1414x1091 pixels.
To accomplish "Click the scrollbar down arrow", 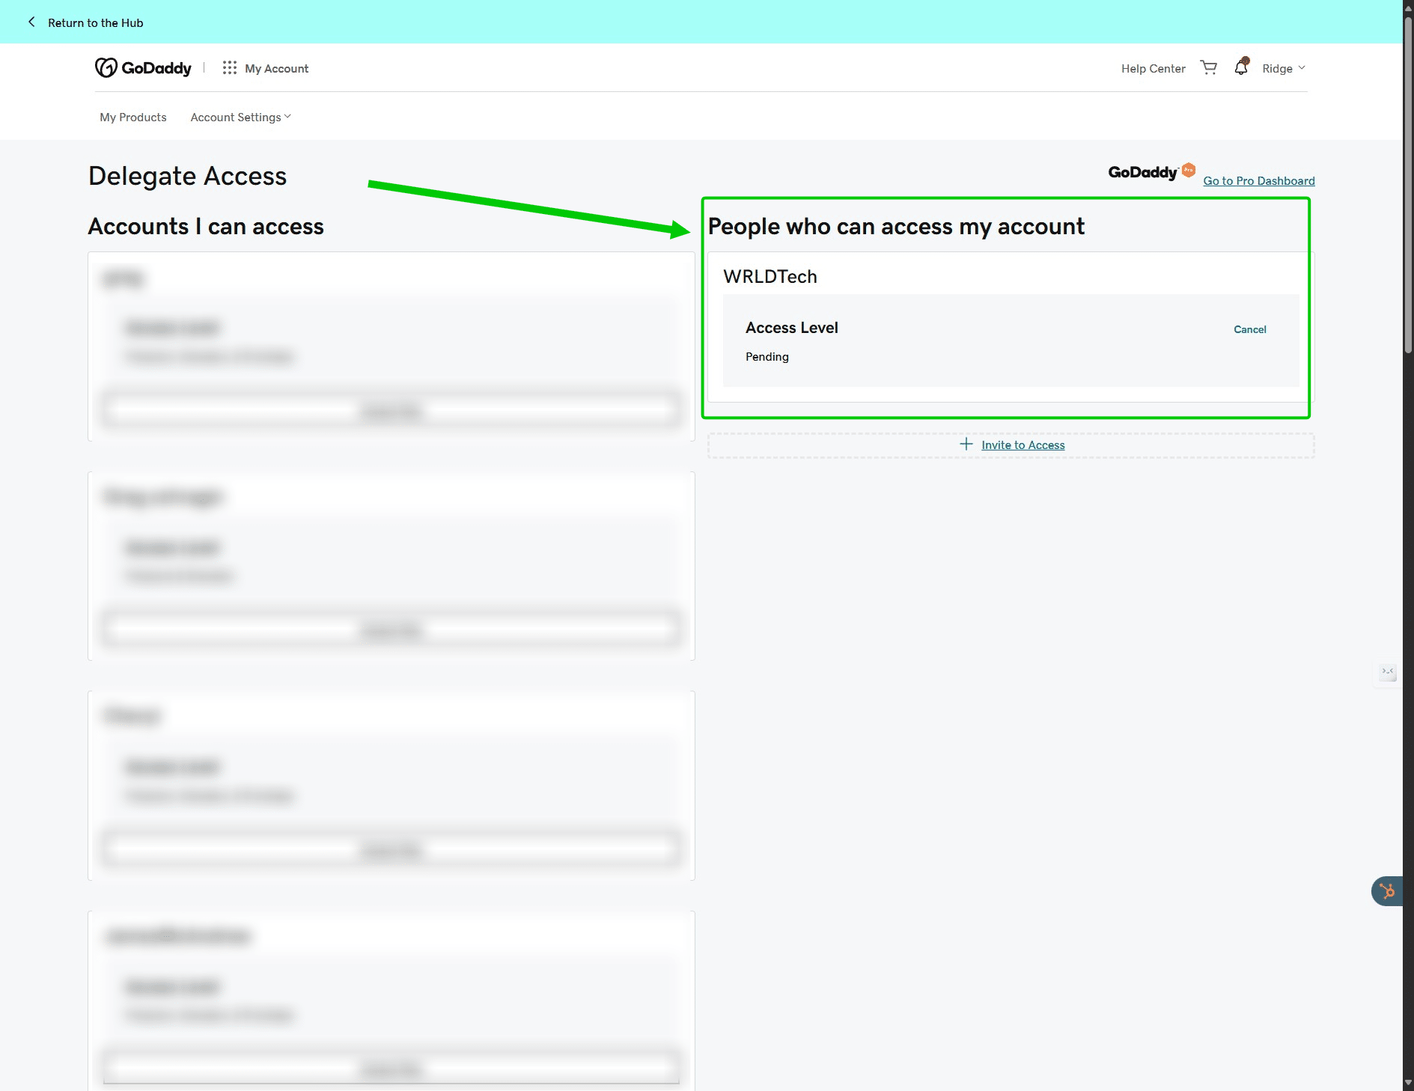I will (1408, 1083).
